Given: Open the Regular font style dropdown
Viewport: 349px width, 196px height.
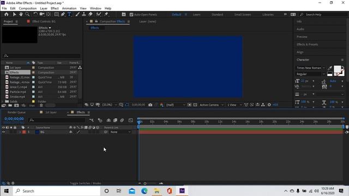Looking at the screenshot, I should [310, 74].
